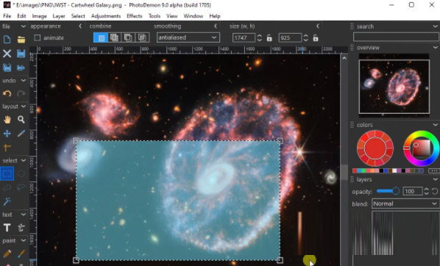Image resolution: width=440 pixels, height=266 pixels.
Task: Collapse the layers panel
Action: pyautogui.click(x=436, y=179)
